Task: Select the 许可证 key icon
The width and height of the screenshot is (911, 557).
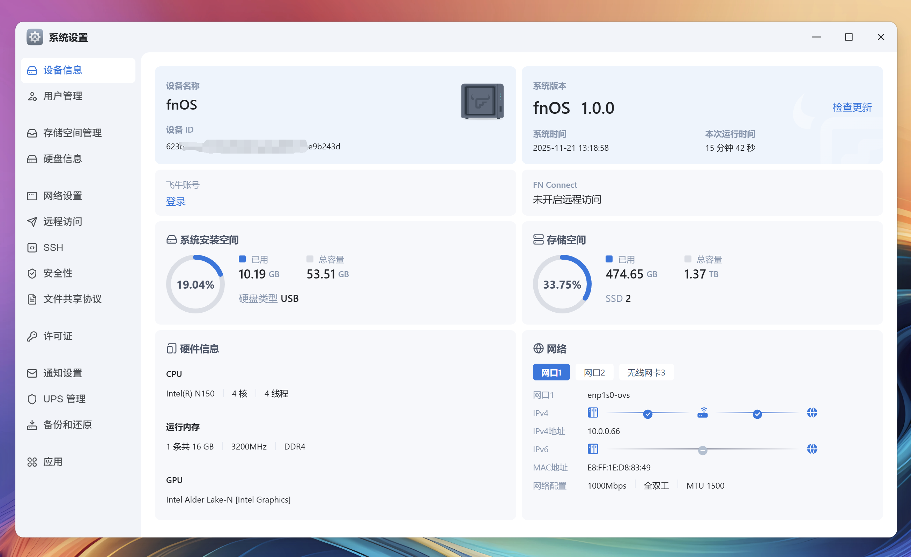Action: click(x=32, y=336)
